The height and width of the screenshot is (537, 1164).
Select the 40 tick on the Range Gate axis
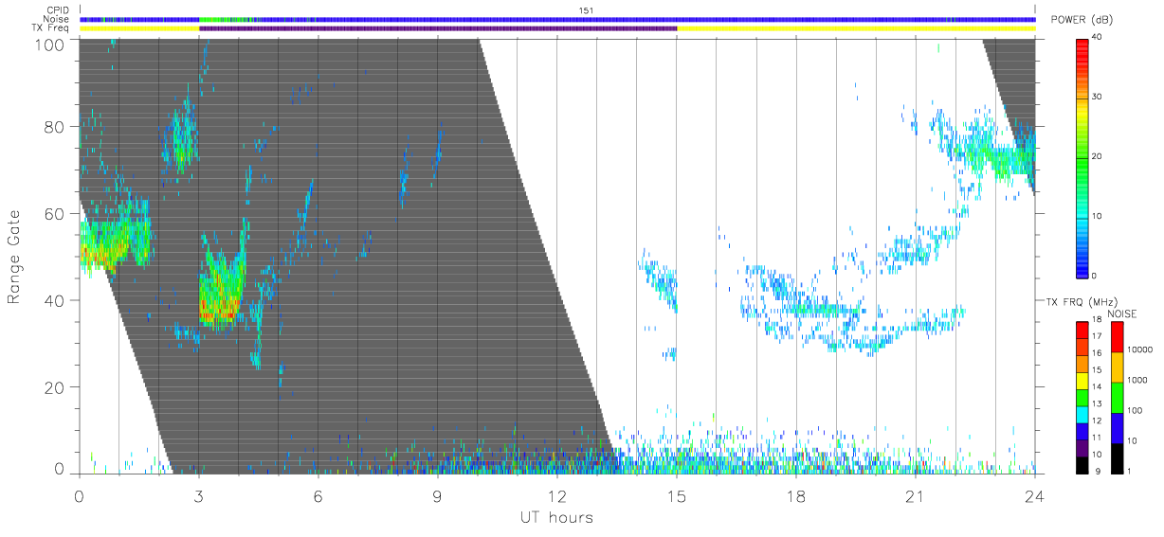(x=55, y=300)
